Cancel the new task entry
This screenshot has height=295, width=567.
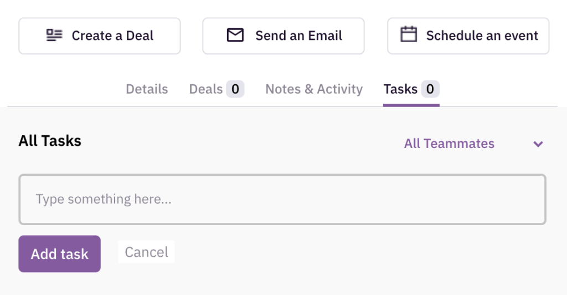pyautogui.click(x=146, y=252)
